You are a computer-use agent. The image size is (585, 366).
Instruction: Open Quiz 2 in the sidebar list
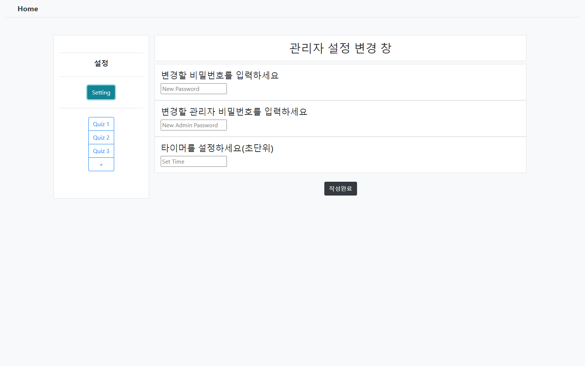[101, 137]
